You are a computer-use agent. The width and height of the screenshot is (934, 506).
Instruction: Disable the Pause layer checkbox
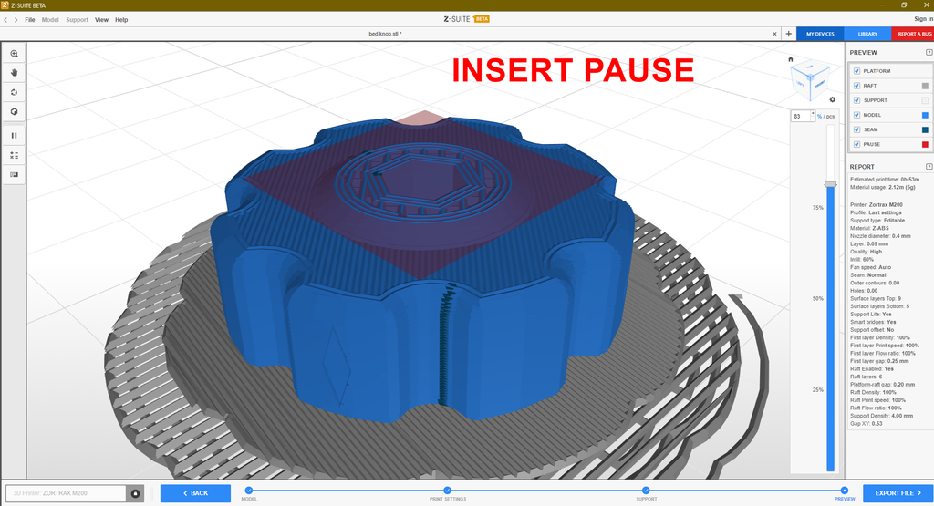856,144
